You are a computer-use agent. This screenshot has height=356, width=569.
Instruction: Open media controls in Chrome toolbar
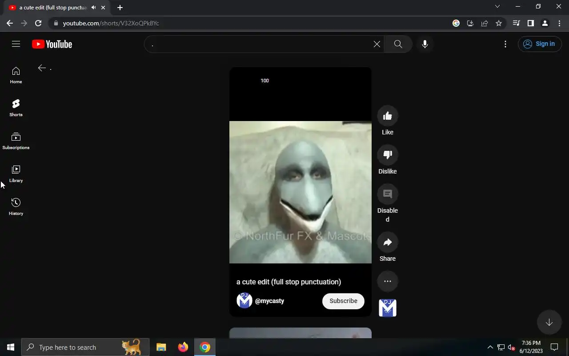[x=516, y=23]
